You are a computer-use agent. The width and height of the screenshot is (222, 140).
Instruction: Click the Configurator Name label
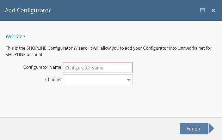pyautogui.click(x=42, y=67)
